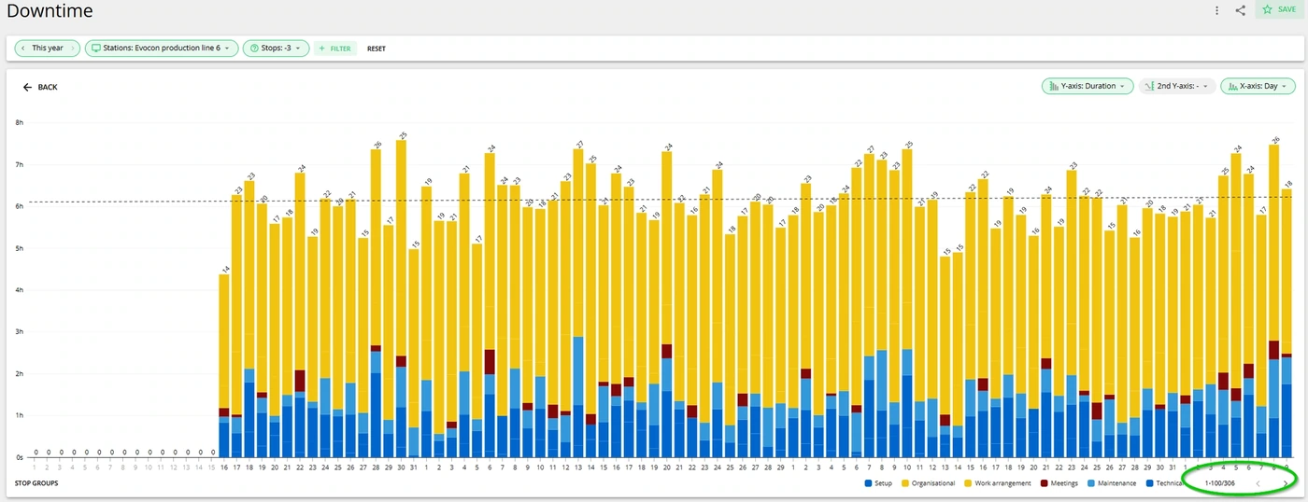Toggle the Maintenance legend entry
The width and height of the screenshot is (1308, 502).
[1110, 483]
